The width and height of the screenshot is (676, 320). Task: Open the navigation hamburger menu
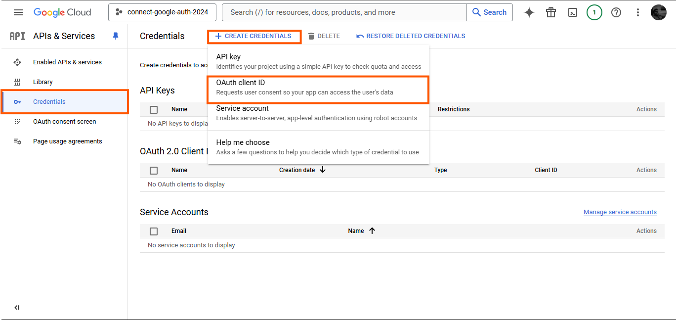pos(18,12)
